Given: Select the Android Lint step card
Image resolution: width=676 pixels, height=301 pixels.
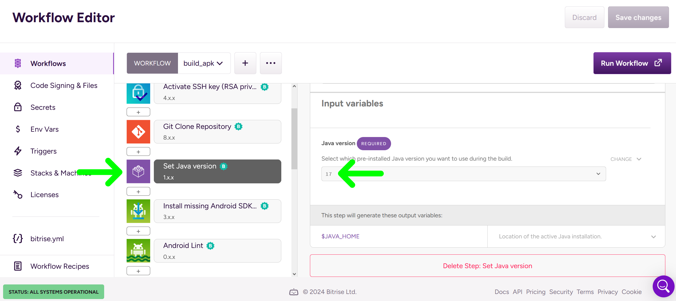Looking at the screenshot, I should pos(218,251).
